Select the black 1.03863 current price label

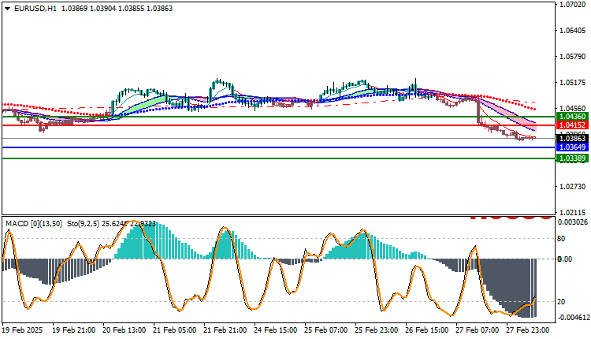click(572, 139)
